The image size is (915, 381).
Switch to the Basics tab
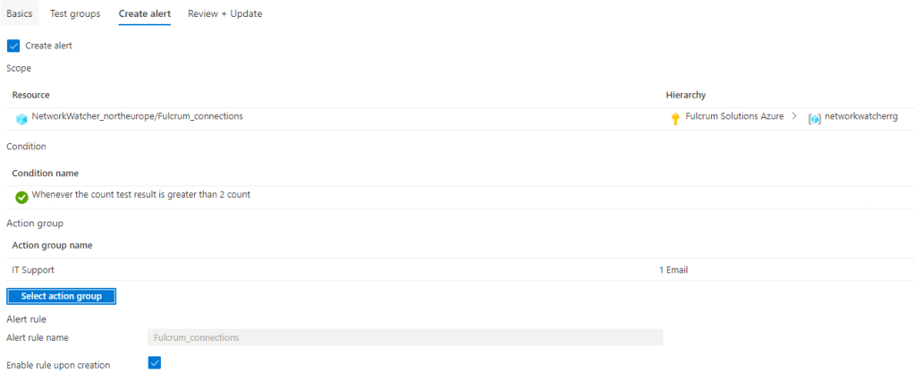tap(19, 14)
